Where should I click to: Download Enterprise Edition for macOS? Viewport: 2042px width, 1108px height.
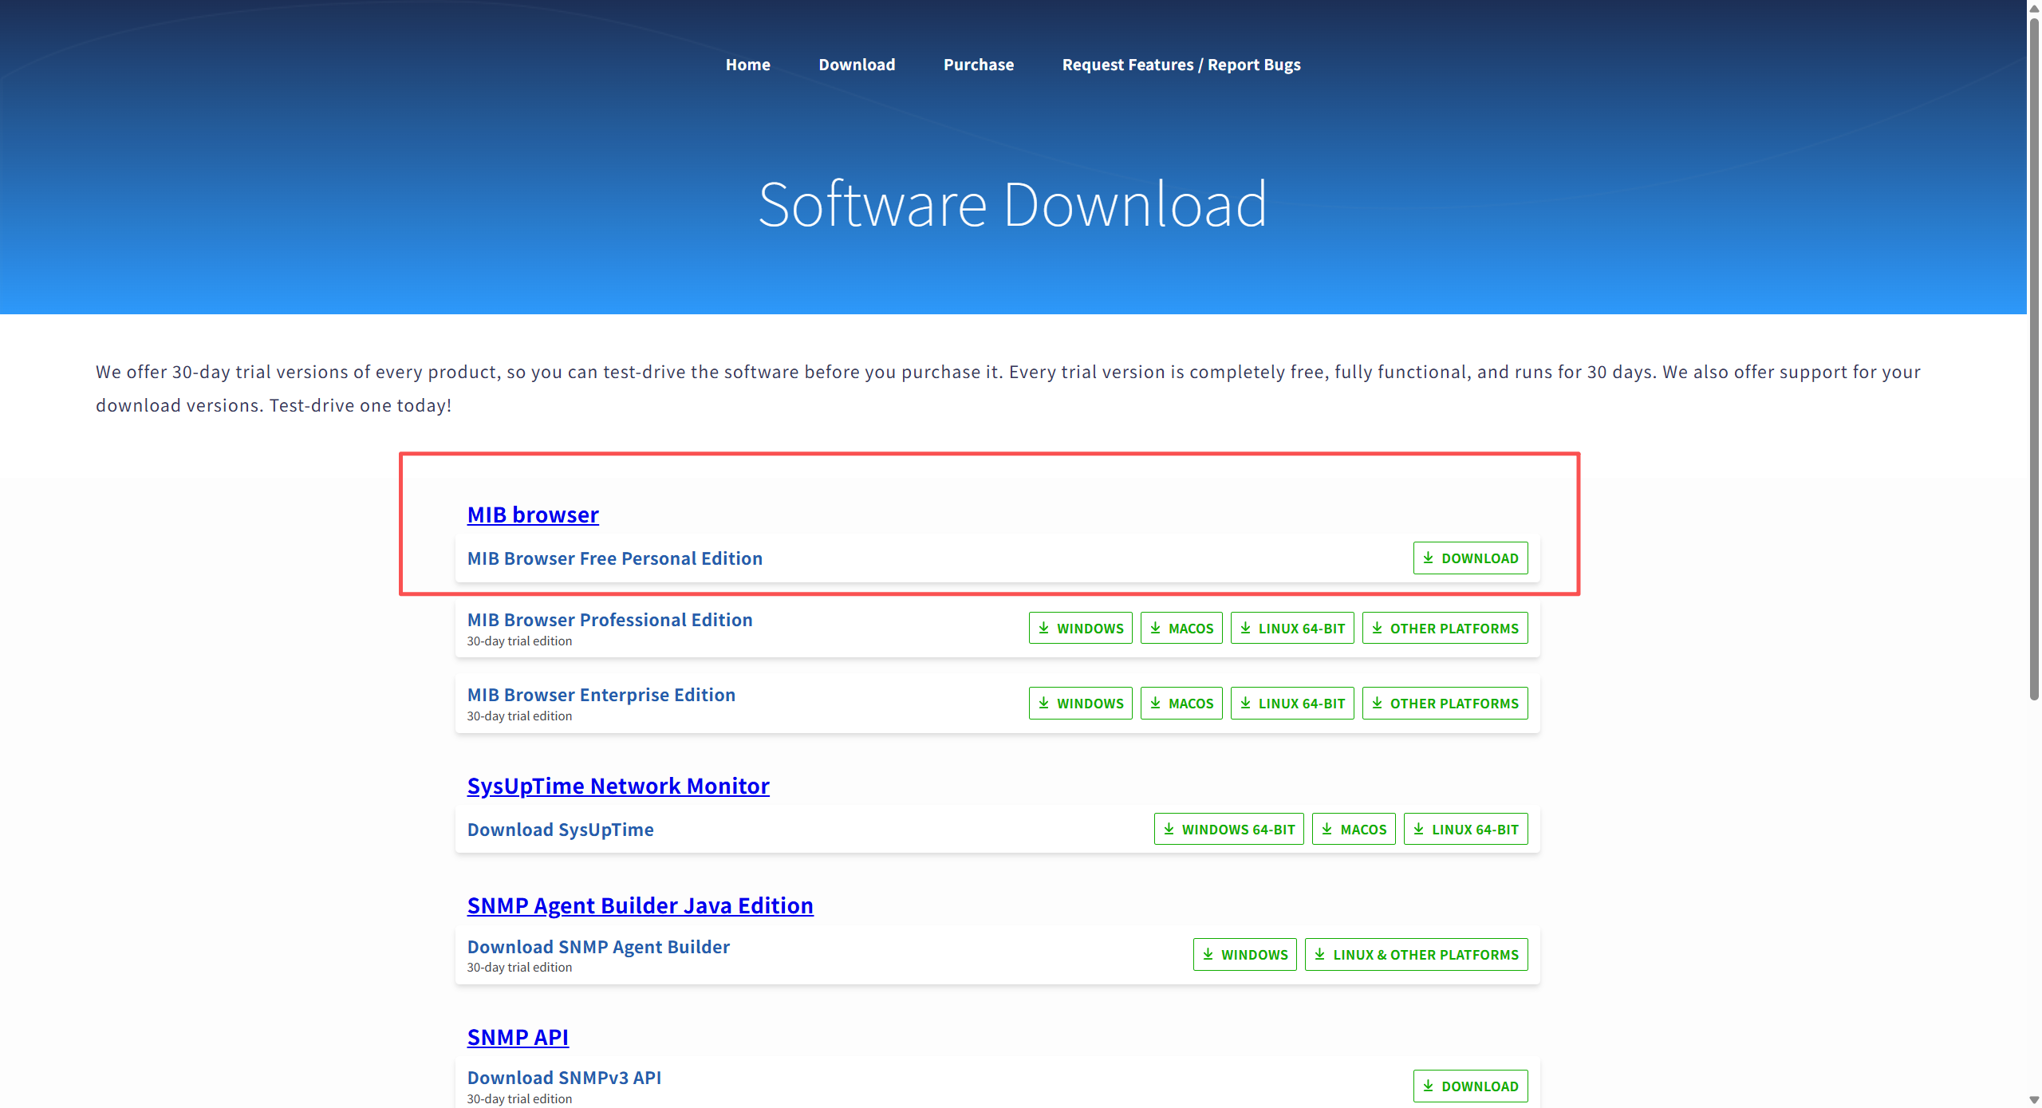point(1181,704)
